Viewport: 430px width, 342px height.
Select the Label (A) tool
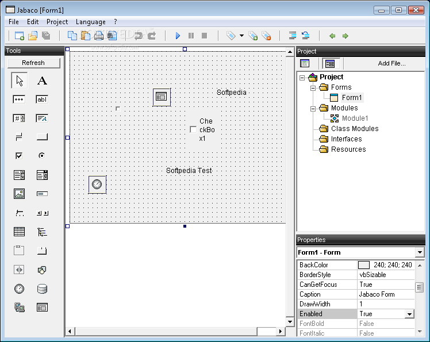coord(42,80)
